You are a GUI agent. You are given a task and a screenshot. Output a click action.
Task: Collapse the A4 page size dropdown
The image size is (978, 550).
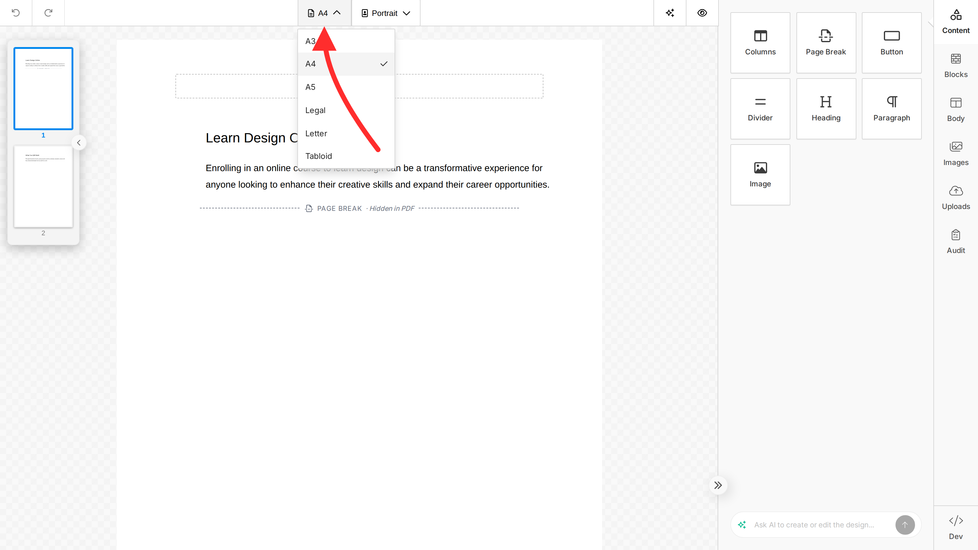click(324, 13)
